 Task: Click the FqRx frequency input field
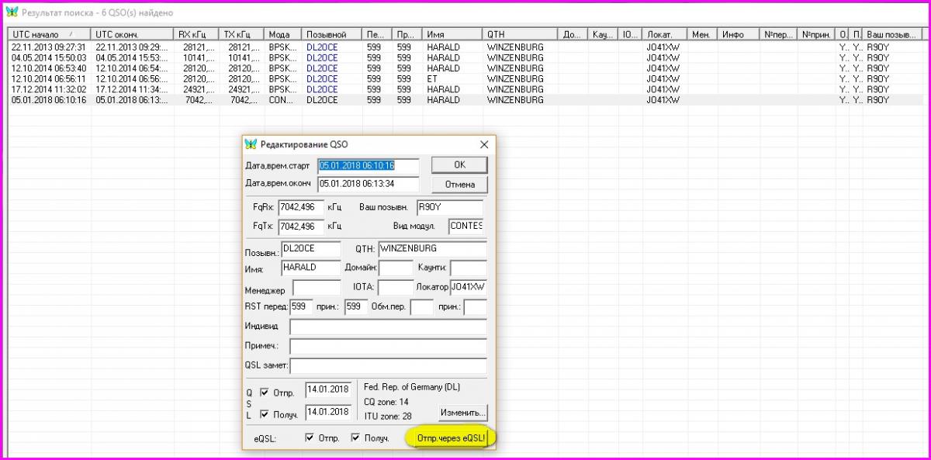(301, 208)
